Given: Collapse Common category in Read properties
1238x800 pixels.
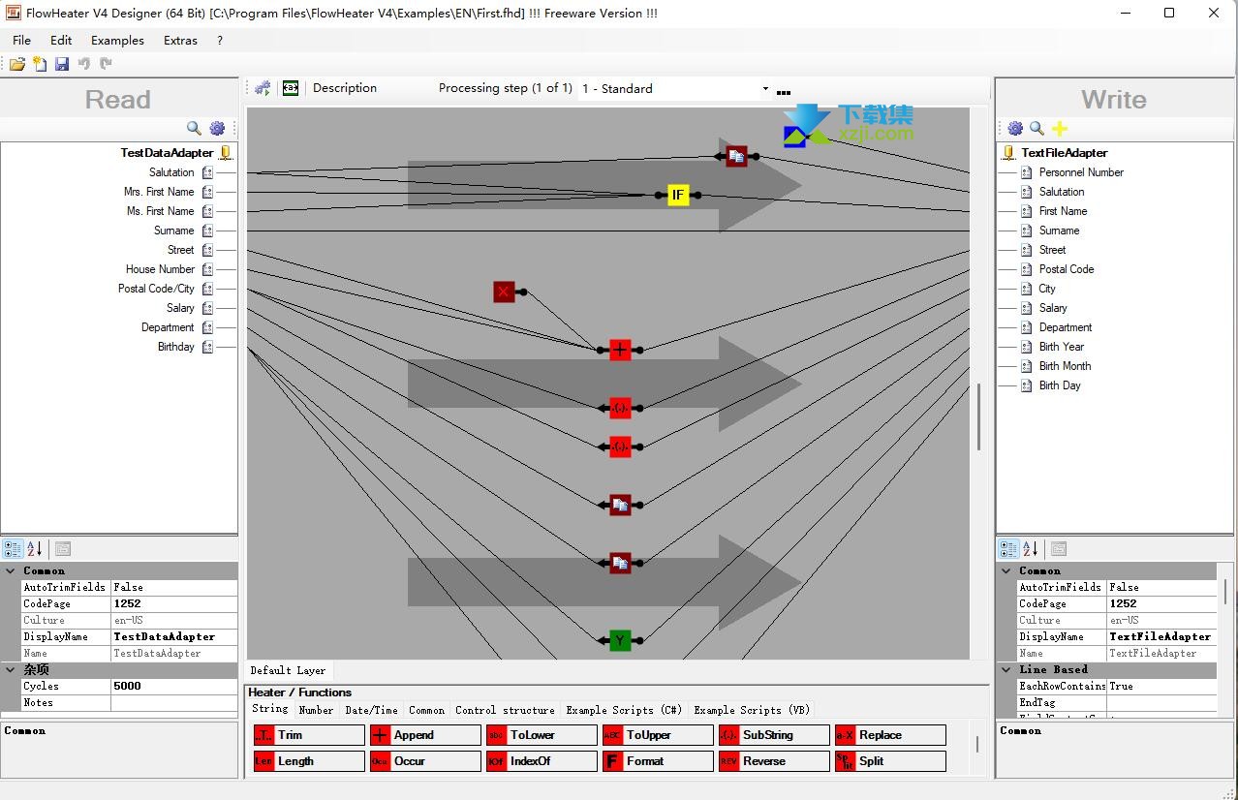Looking at the screenshot, I should 11,571.
